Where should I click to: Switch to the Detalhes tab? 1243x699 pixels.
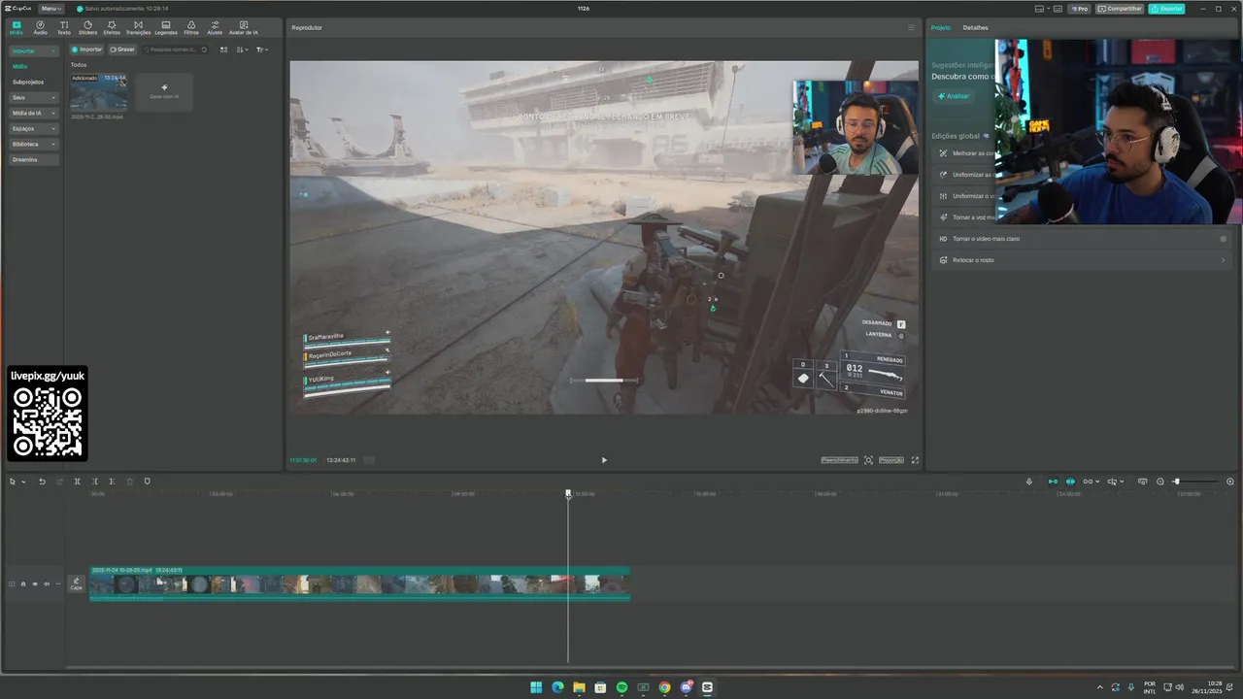975,27
